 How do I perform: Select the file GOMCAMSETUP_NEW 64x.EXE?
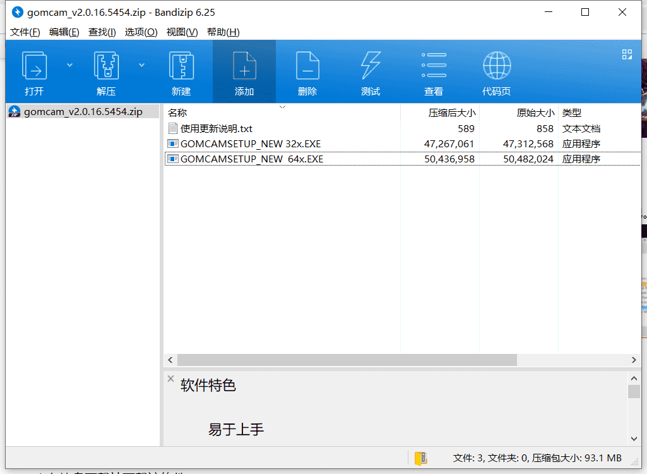coord(252,159)
